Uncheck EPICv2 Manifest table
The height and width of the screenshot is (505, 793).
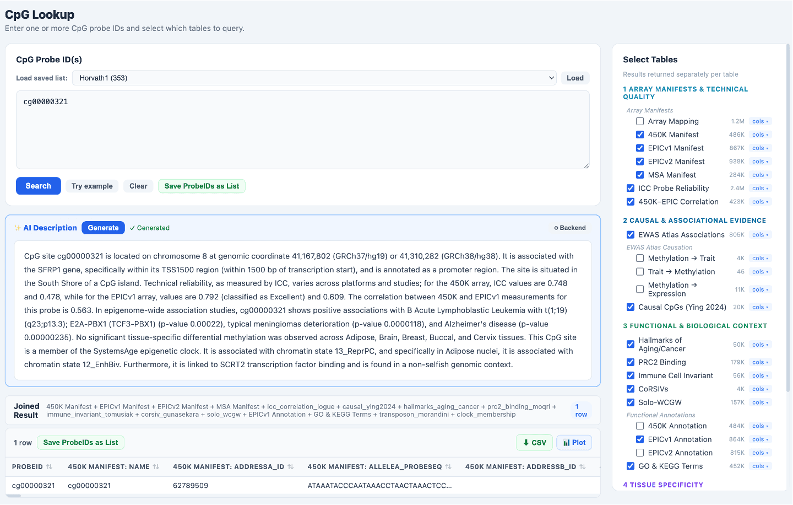click(640, 162)
